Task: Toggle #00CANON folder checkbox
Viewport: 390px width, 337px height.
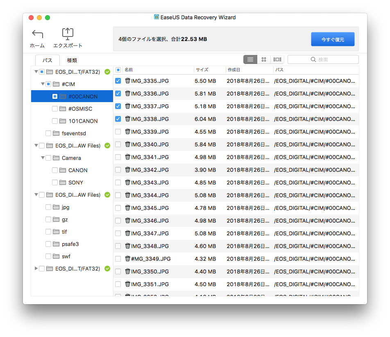Action: pyautogui.click(x=55, y=96)
